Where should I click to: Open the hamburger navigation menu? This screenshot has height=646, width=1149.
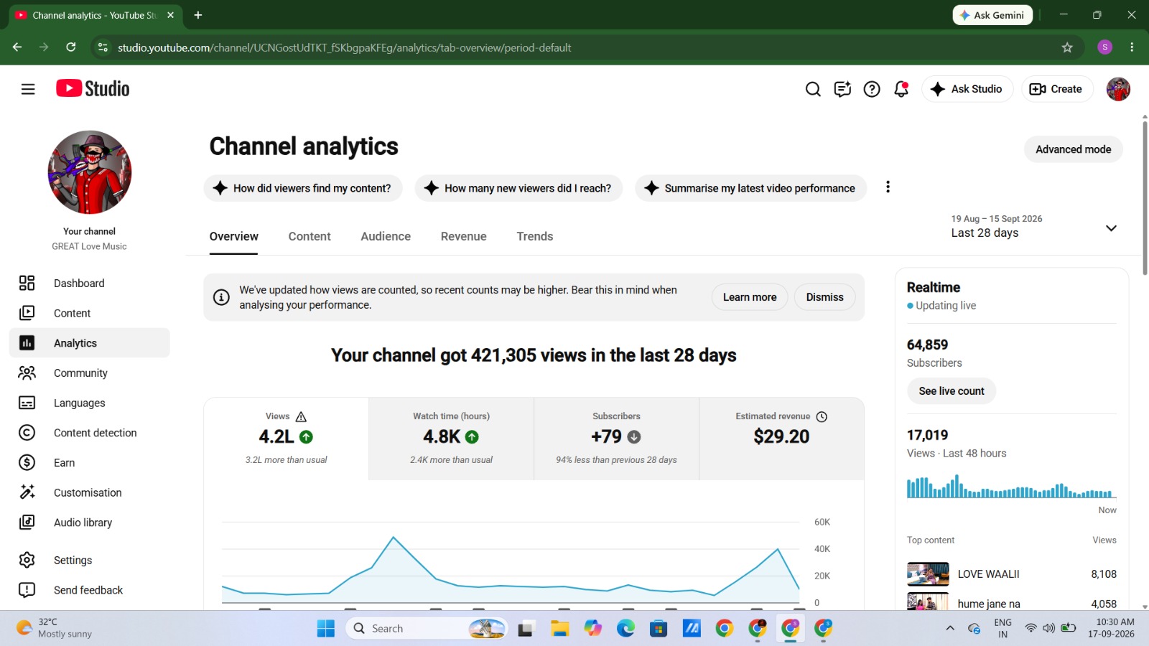(x=28, y=89)
